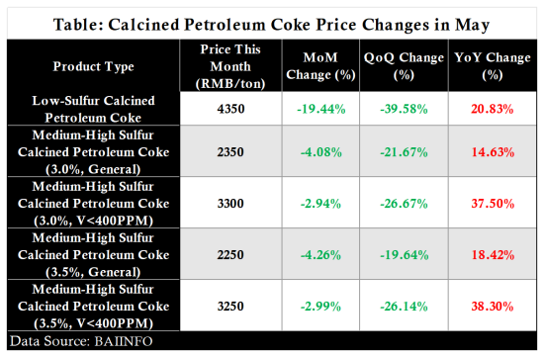The image size is (544, 357).
Task: Click the YoY Change (%) header
Action: coord(493,66)
